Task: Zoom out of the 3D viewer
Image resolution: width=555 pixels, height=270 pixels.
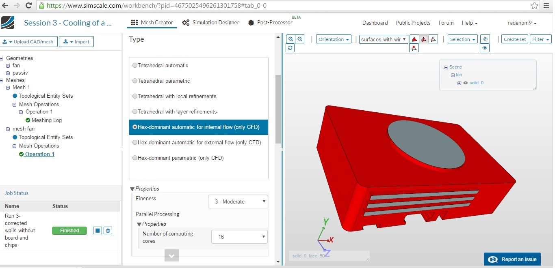Action: click(x=300, y=39)
